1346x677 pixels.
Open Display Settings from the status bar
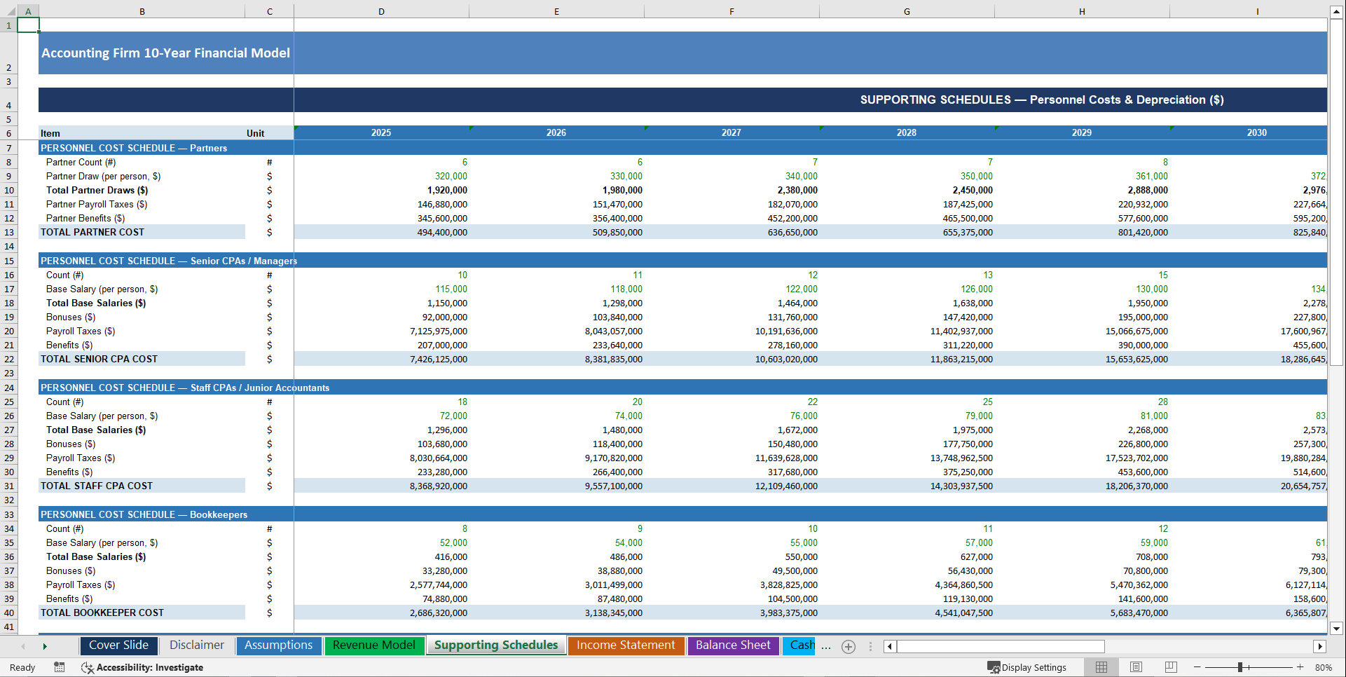pyautogui.click(x=1028, y=667)
